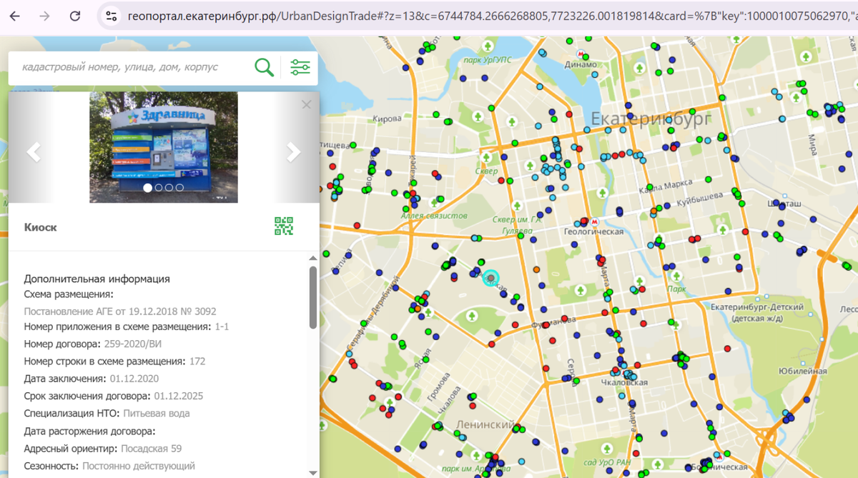Open map filter settings sliders icon

(x=300, y=67)
